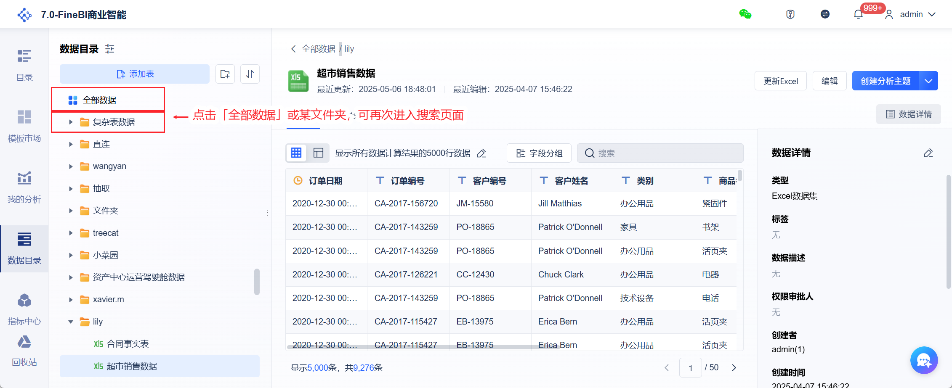
Task: Open the 目录 sidebar section
Action: (x=24, y=65)
